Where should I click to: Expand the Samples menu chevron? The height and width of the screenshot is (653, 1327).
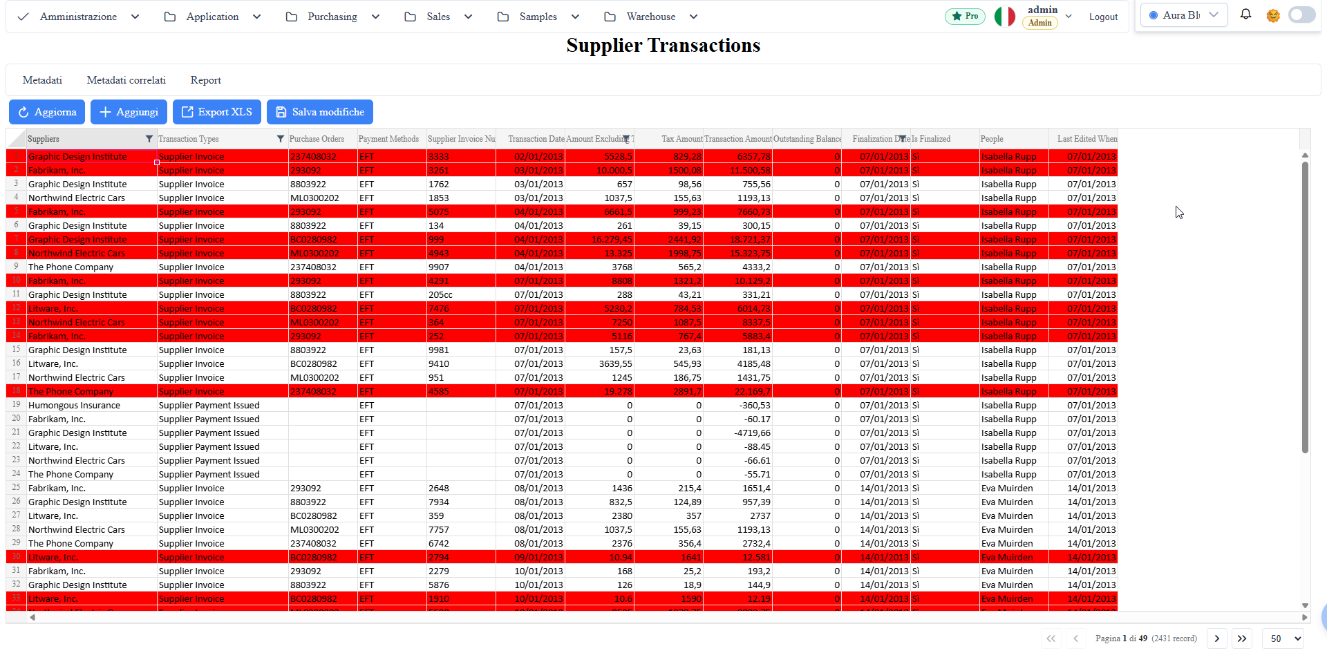tap(575, 17)
